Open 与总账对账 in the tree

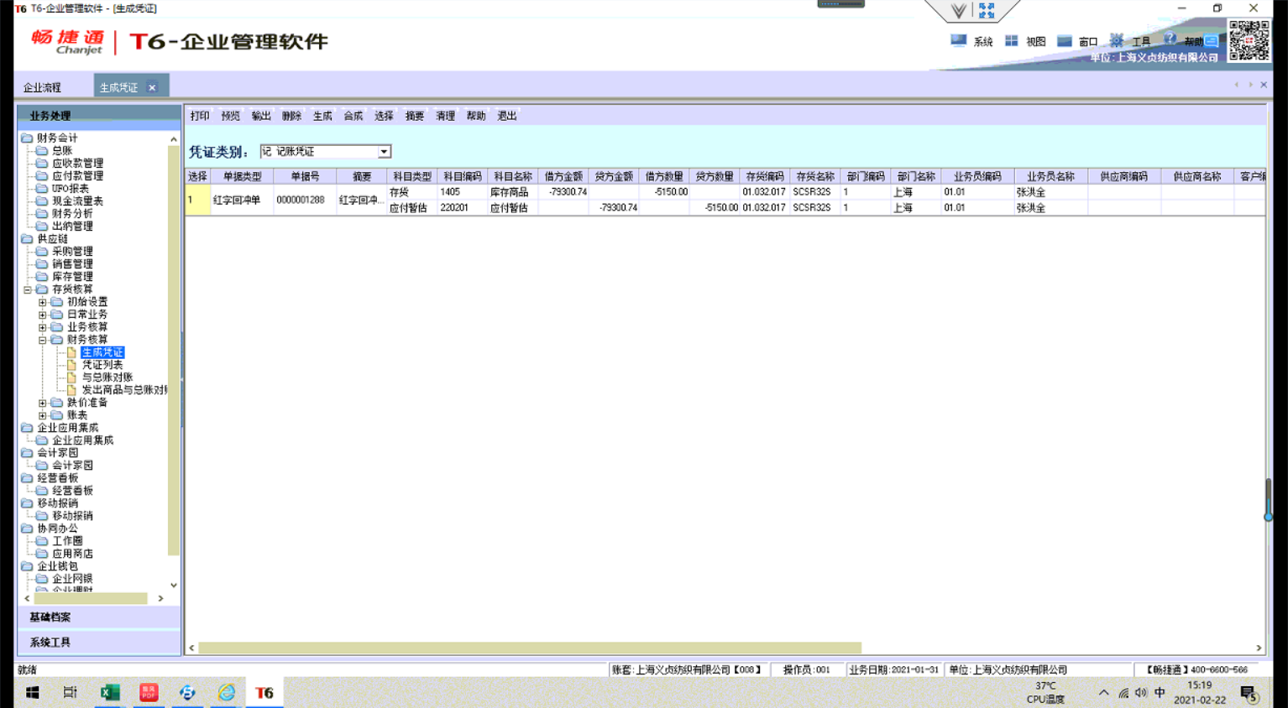(x=107, y=377)
